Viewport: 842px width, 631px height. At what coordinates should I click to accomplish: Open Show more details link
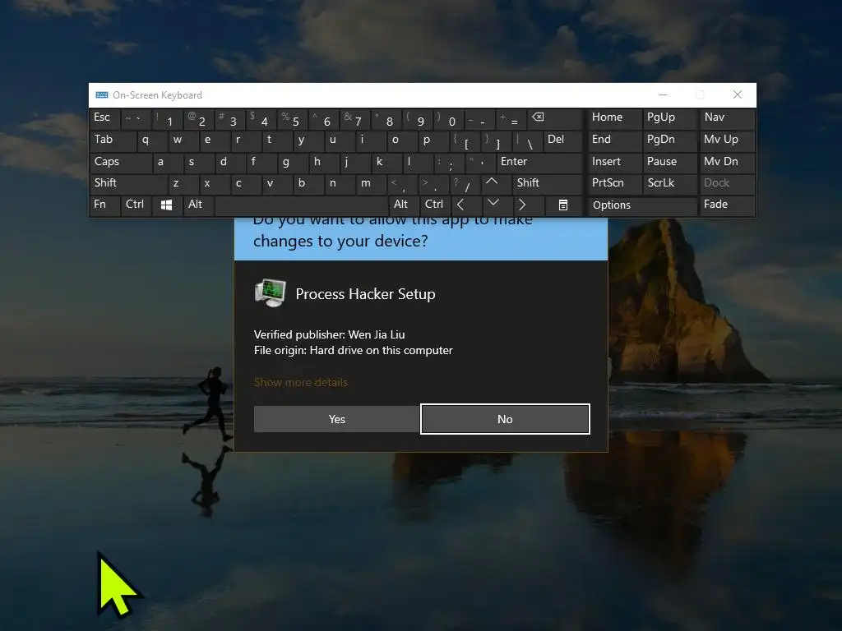[301, 382]
